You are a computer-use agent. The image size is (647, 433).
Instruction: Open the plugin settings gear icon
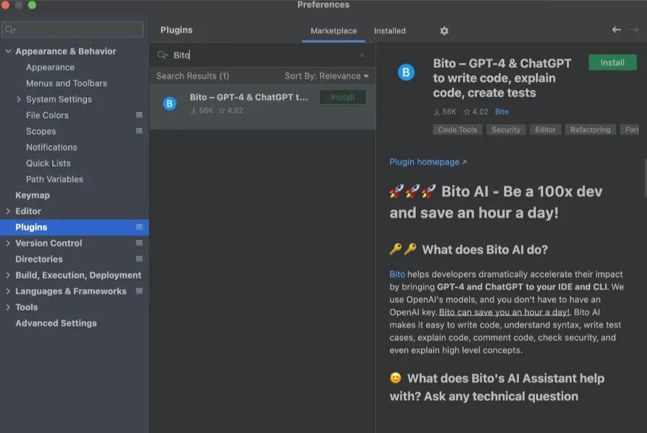pos(444,30)
